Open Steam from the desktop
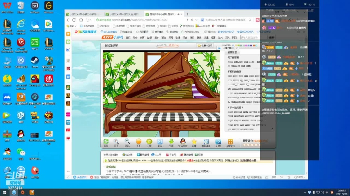Viewport: 350px width, 196px height. pos(35,61)
